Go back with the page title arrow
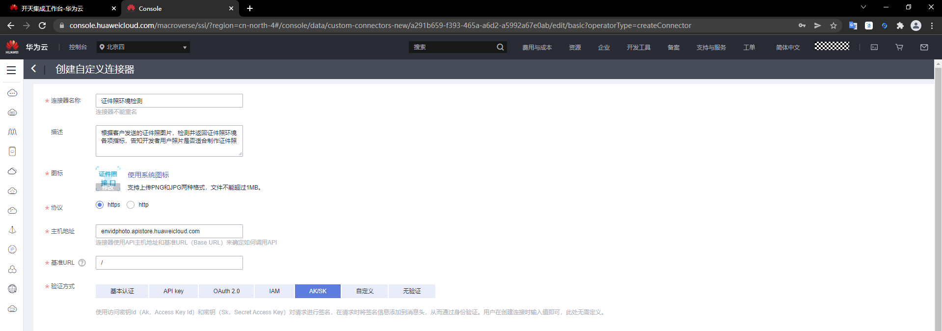The image size is (942, 331). click(33, 69)
